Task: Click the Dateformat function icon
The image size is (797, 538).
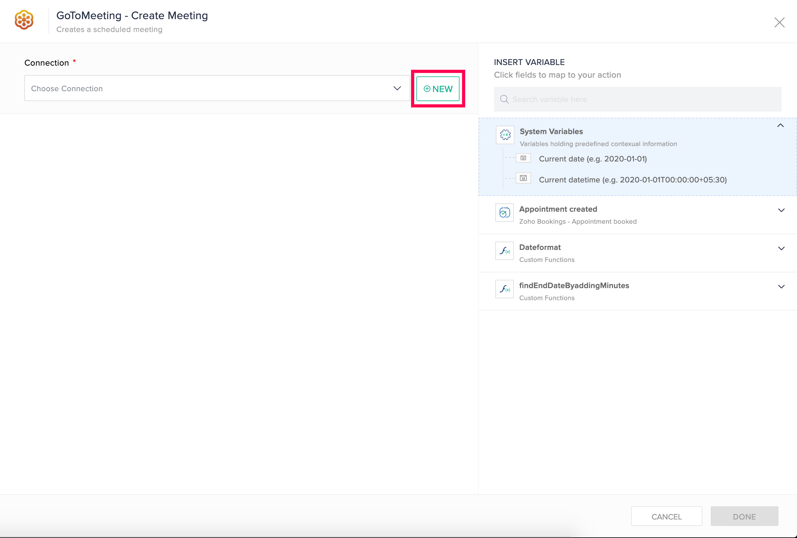Action: click(x=504, y=251)
